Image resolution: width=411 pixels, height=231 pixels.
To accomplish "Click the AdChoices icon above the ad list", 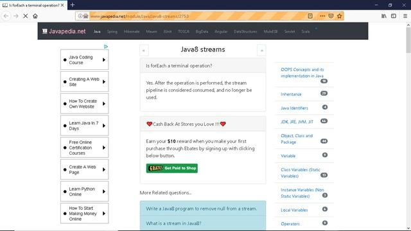I will point(106,47).
